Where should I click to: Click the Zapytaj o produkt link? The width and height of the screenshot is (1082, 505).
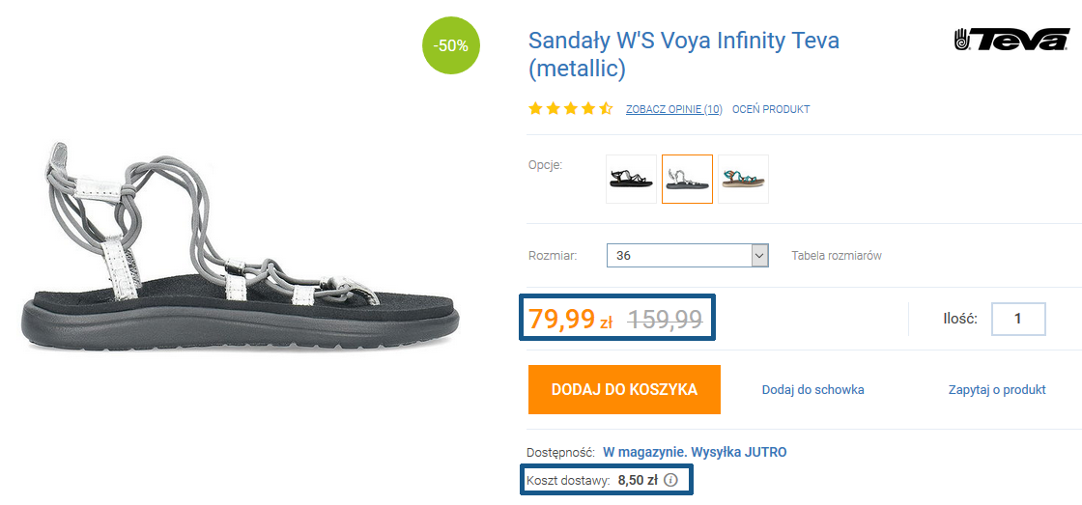click(x=997, y=390)
